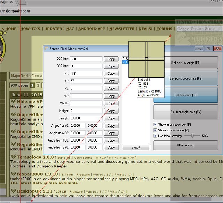223x203 pixels.
Task: Expand the Terasology 2.0.0 chevron icon
Action: pos(13,157)
